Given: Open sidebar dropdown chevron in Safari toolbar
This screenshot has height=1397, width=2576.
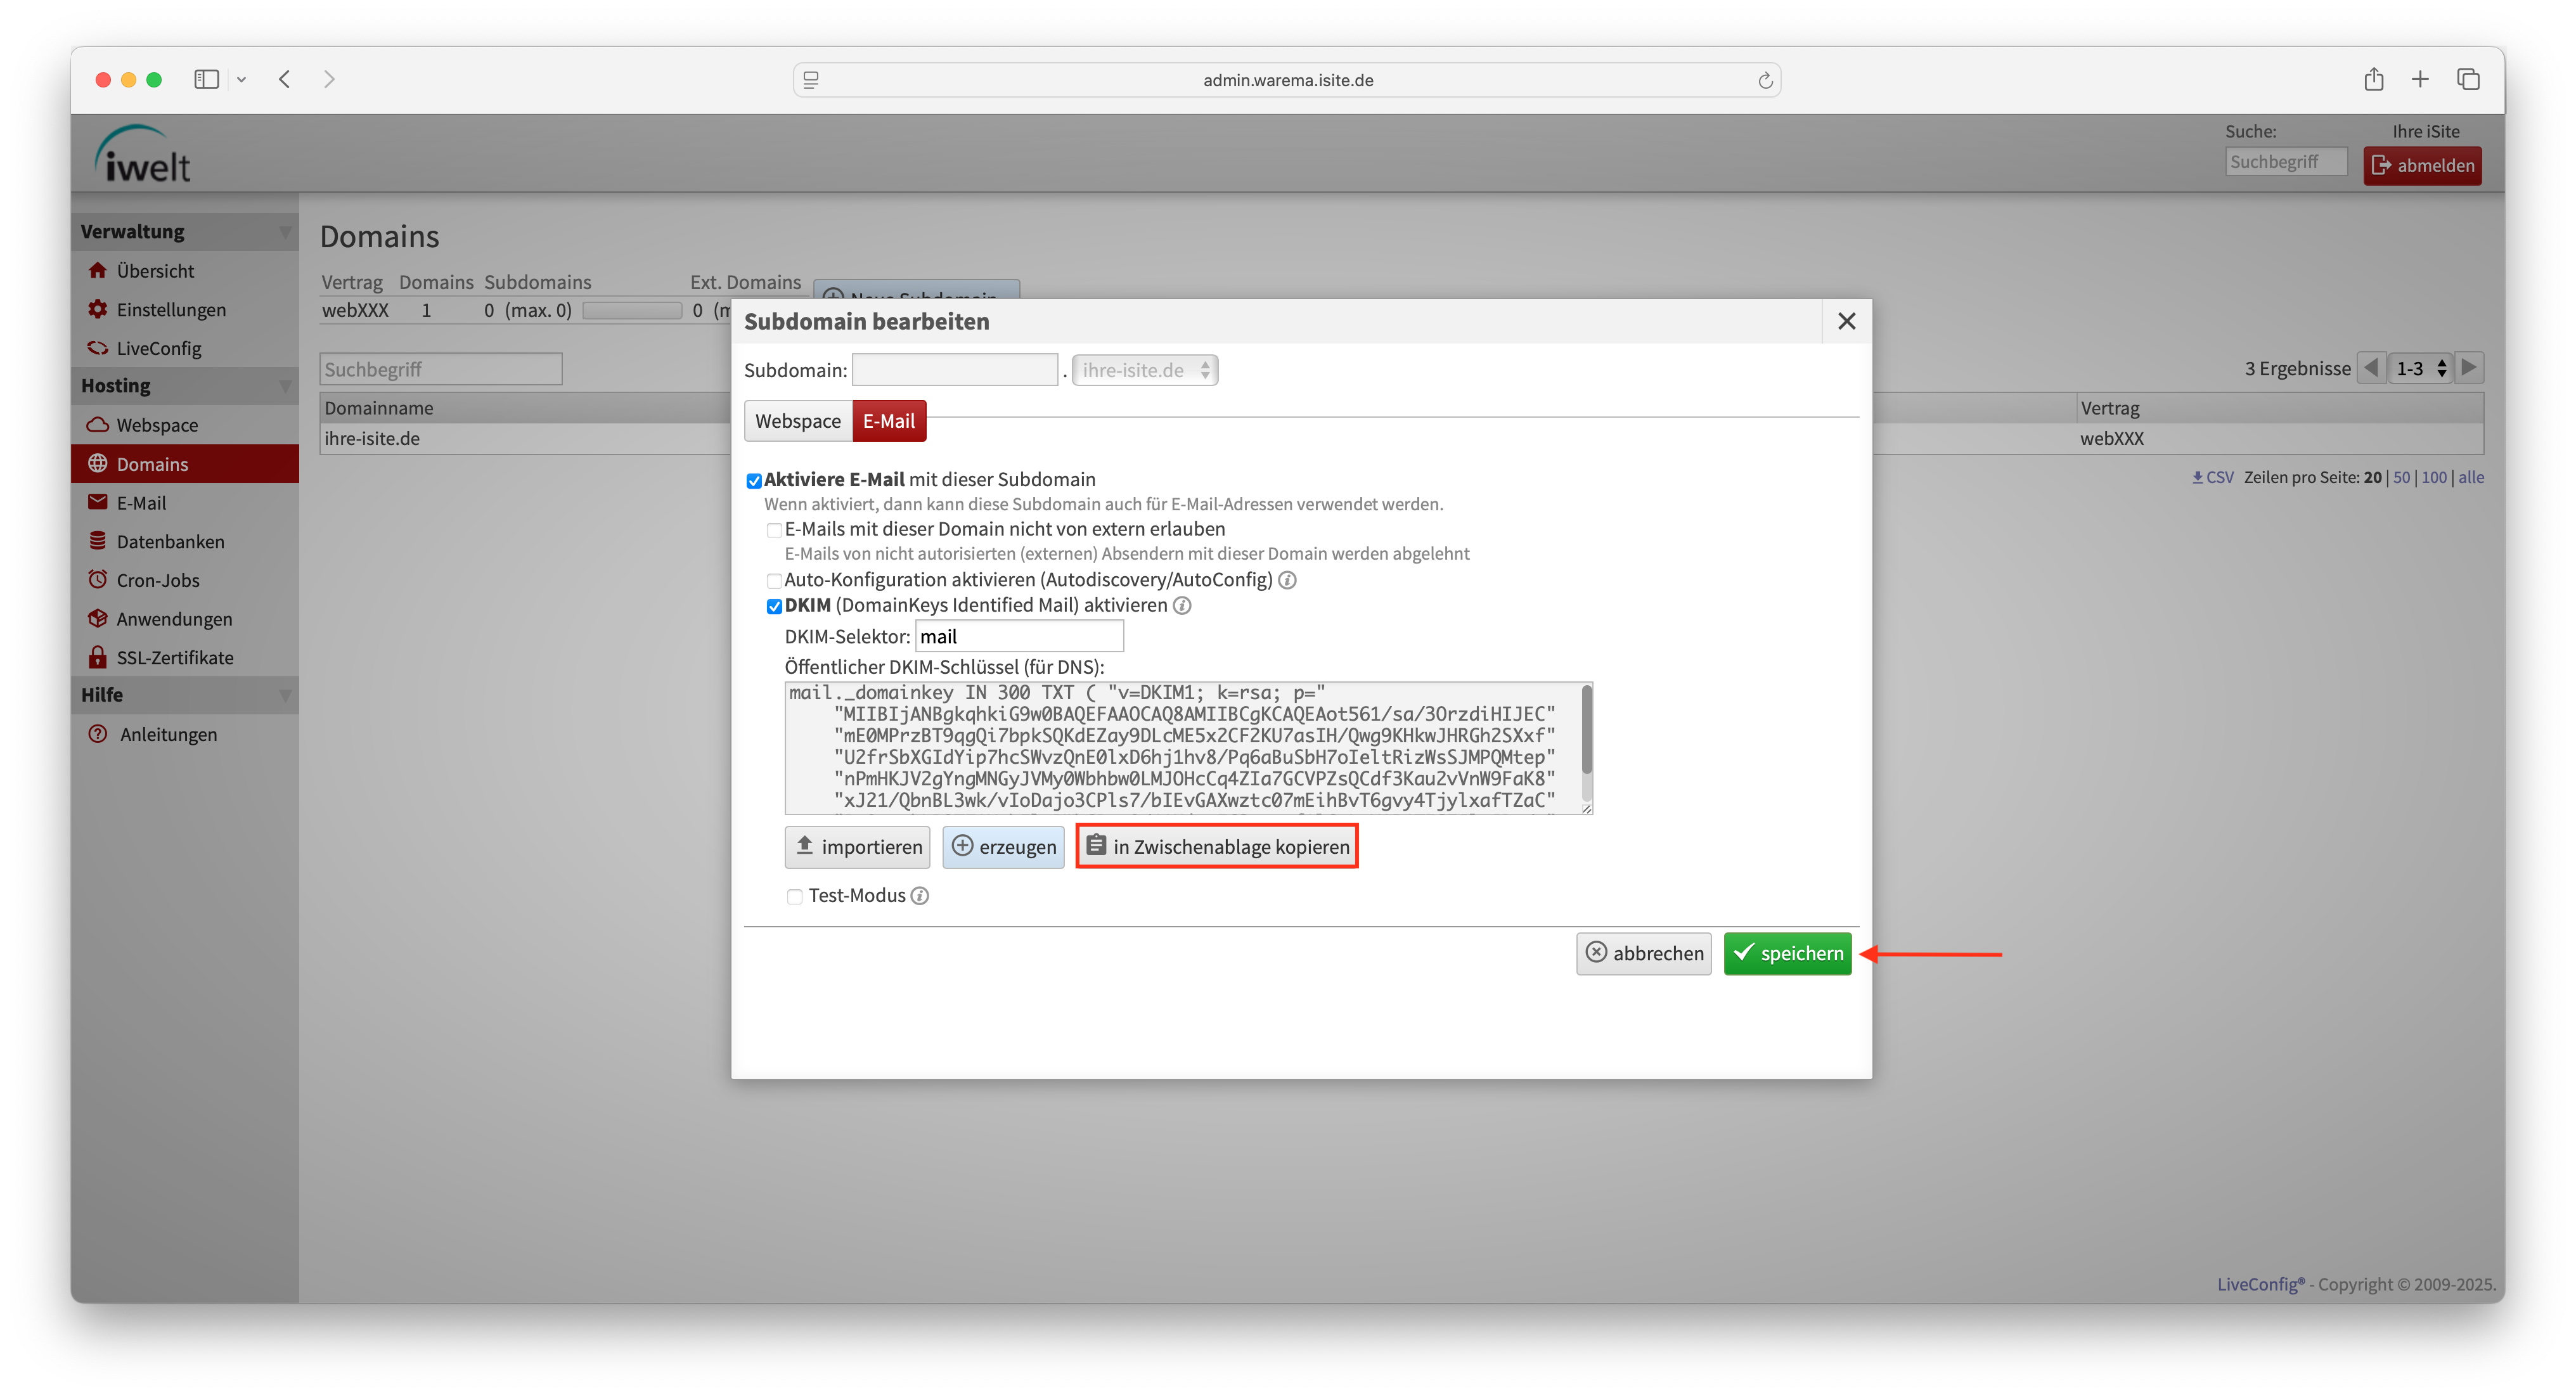Looking at the screenshot, I should pos(241,79).
